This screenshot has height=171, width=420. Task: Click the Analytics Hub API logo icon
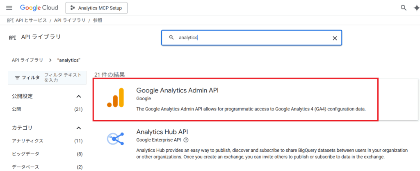pos(115,139)
